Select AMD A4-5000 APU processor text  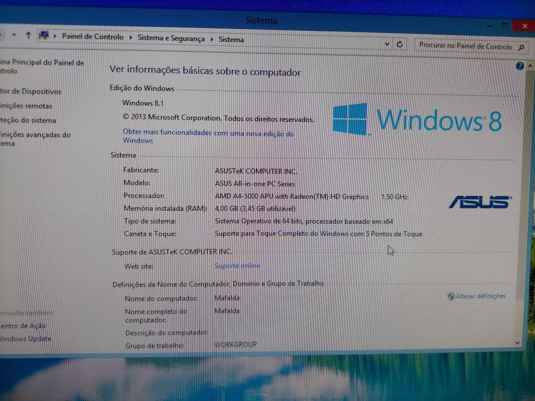pos(292,197)
